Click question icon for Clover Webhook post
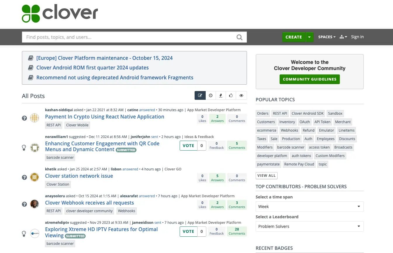 click(x=25, y=204)
